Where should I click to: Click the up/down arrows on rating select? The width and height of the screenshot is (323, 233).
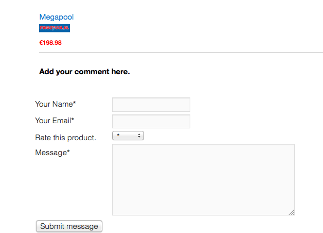point(139,136)
